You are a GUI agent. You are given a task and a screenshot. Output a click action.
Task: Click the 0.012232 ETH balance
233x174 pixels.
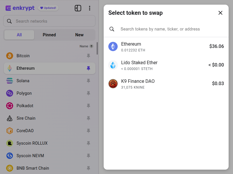click(x=133, y=50)
